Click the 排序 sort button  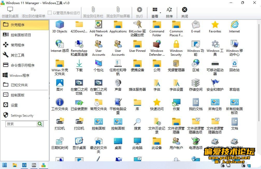point(169,12)
